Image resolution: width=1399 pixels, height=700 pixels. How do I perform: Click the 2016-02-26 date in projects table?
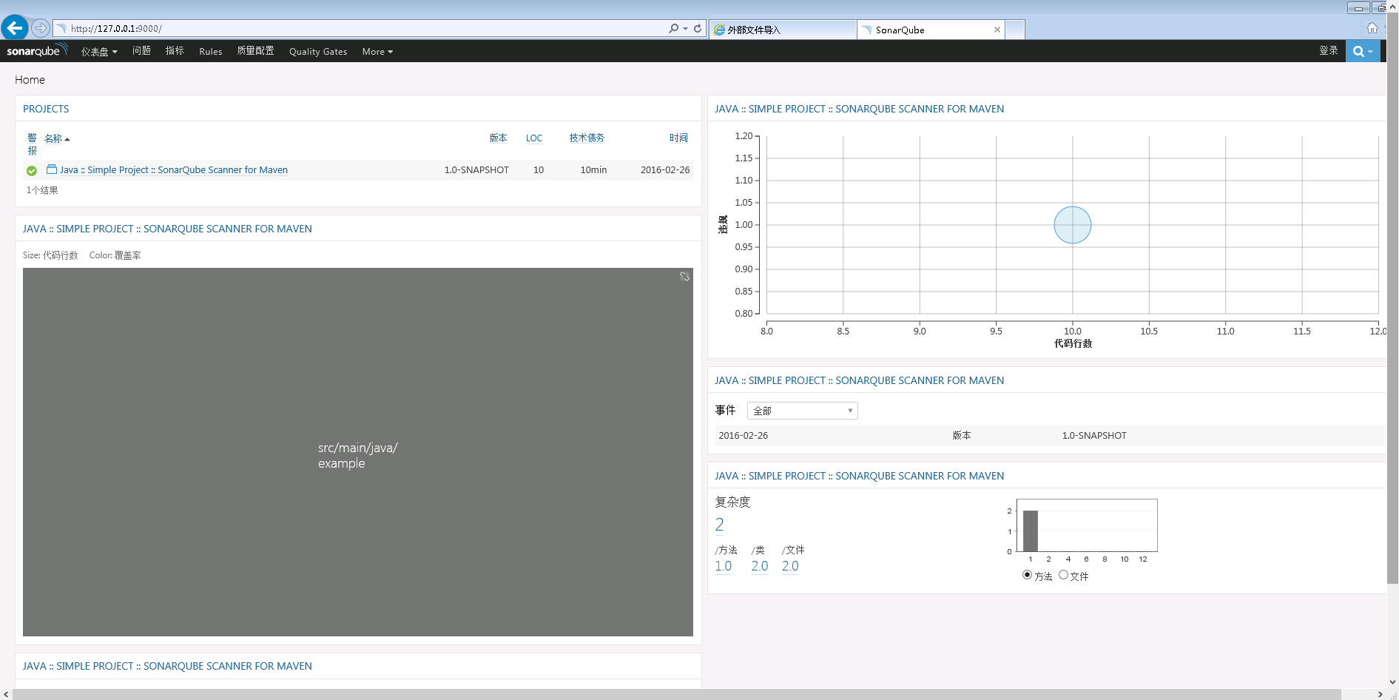[x=665, y=169]
